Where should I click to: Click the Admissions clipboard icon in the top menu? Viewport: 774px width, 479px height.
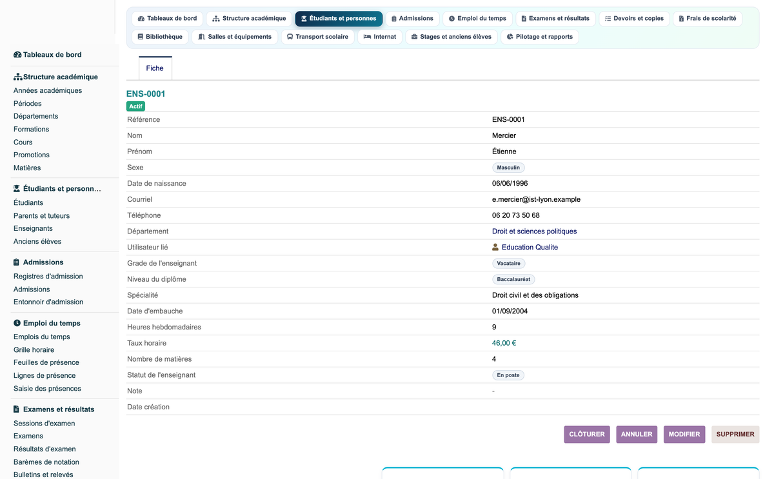(394, 19)
